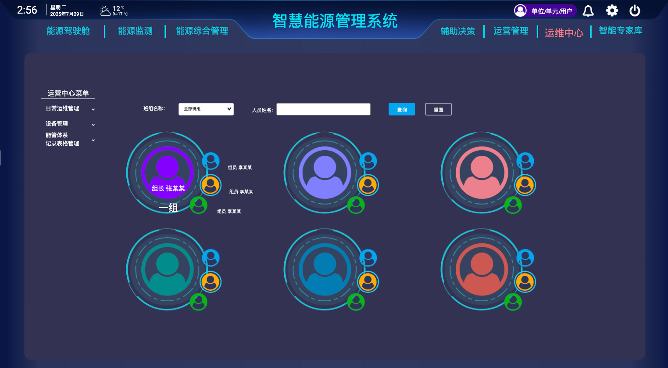Click the 2:56 clock display
This screenshot has width=668, height=368.
click(27, 10)
